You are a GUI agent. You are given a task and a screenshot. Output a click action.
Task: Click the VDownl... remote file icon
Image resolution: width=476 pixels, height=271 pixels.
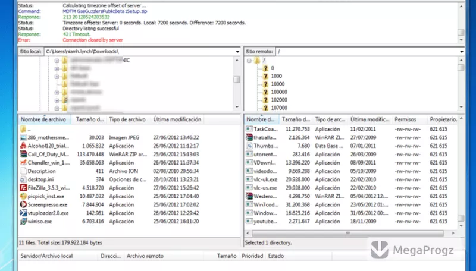tap(249, 163)
